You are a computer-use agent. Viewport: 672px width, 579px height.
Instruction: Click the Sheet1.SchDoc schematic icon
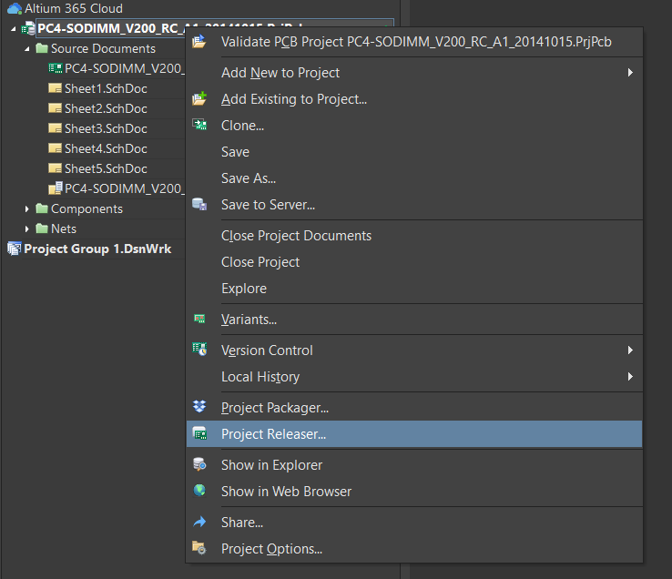[55, 88]
